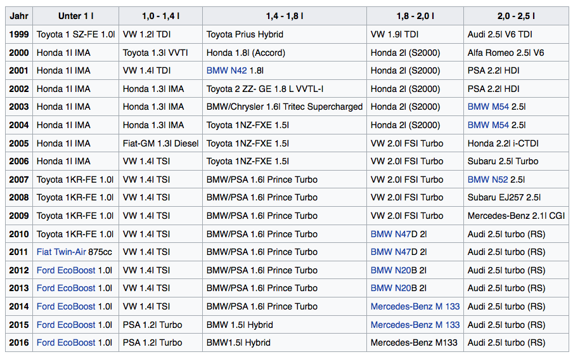Select the year cell '2005'
The width and height of the screenshot is (573, 359).
click(19, 143)
